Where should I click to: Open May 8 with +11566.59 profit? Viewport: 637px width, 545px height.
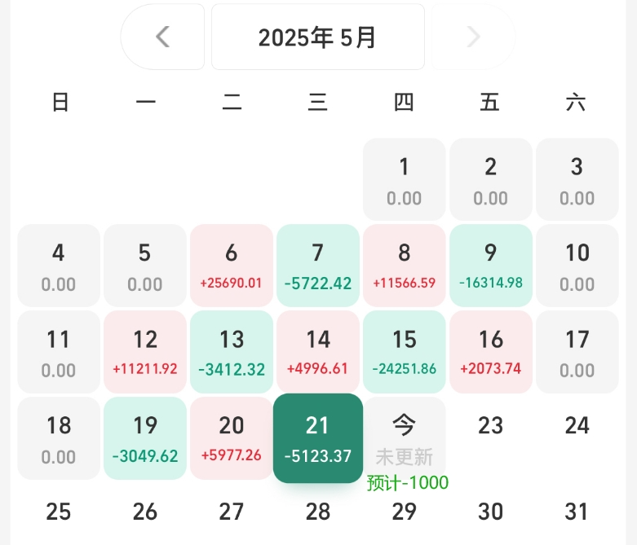pos(405,266)
